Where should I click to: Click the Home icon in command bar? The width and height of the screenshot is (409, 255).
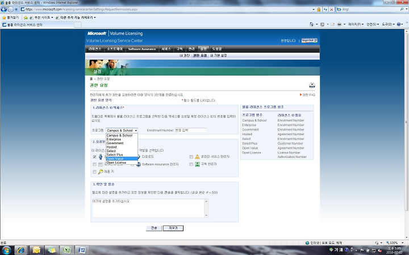coord(311,24)
